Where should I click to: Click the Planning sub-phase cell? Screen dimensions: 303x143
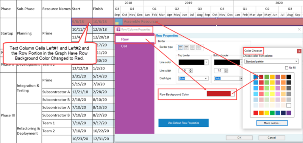point(29,33)
